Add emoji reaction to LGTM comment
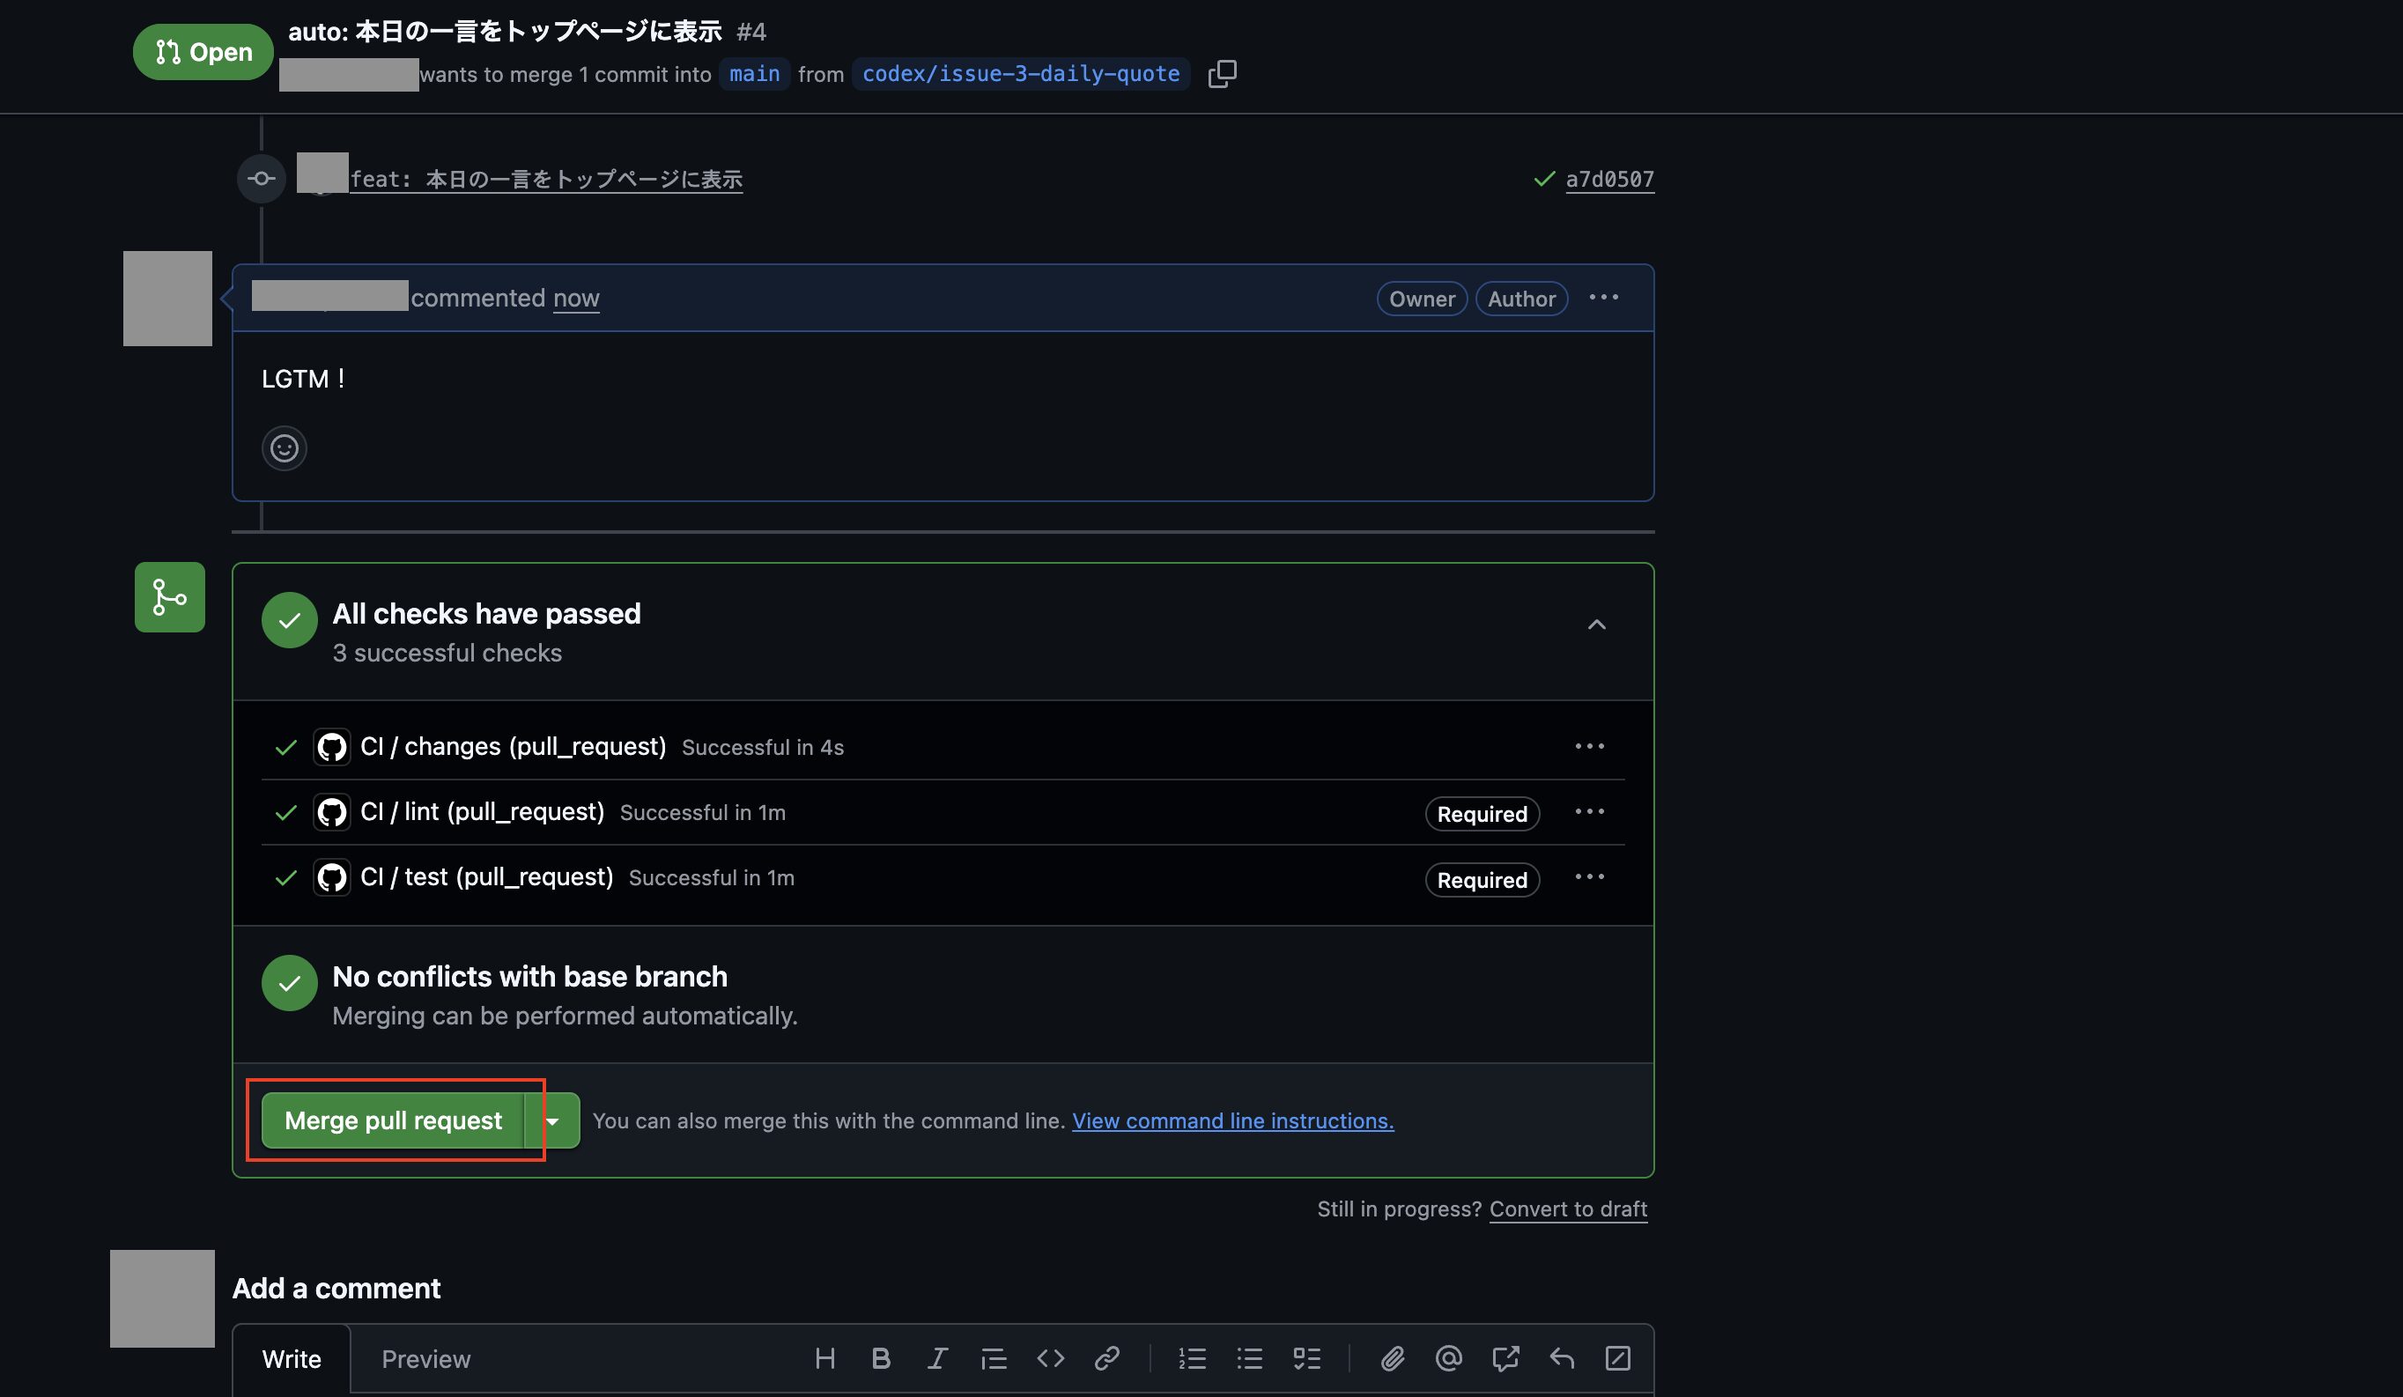Viewport: 2403px width, 1397px height. [x=285, y=448]
